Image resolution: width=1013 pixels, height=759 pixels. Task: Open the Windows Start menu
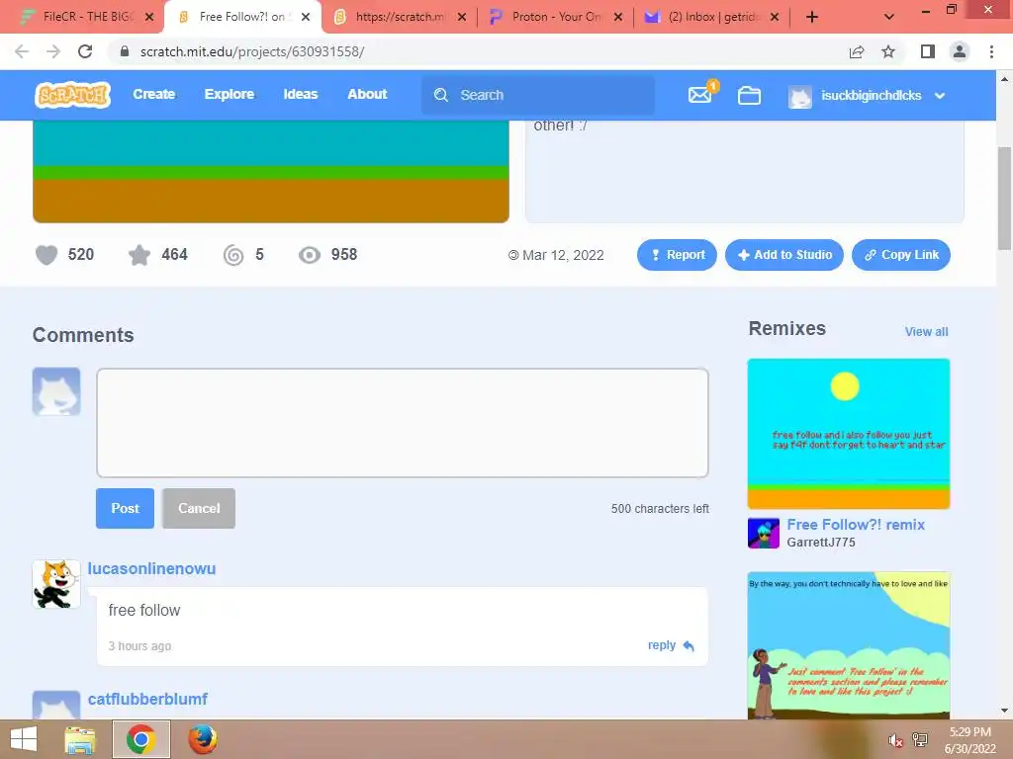pyautogui.click(x=24, y=739)
